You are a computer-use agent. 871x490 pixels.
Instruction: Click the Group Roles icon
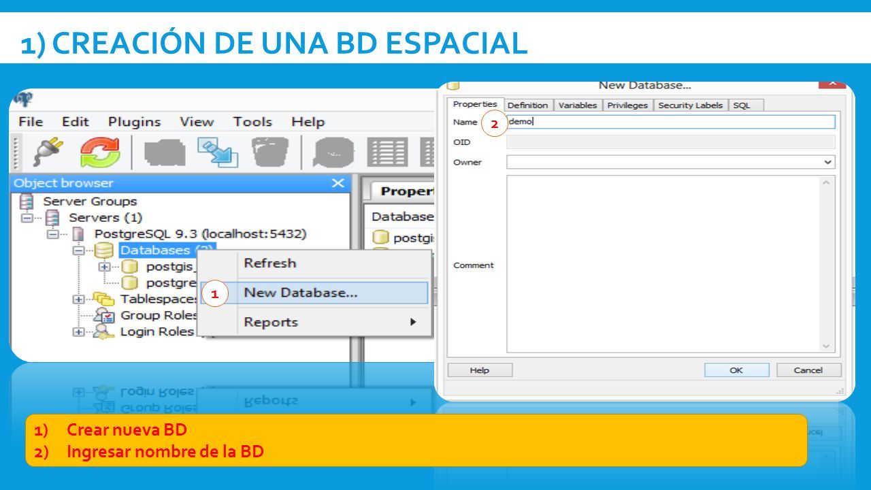click(104, 315)
